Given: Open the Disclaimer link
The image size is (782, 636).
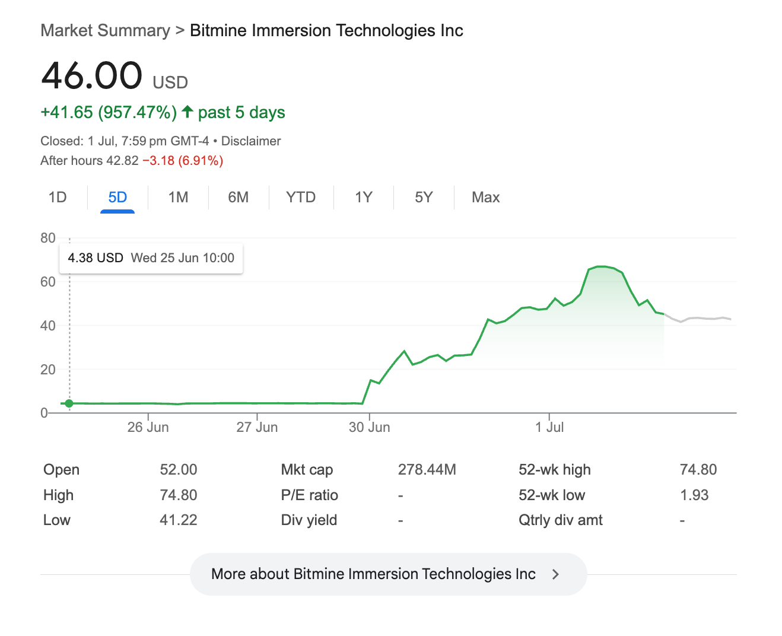Looking at the screenshot, I should 251,141.
